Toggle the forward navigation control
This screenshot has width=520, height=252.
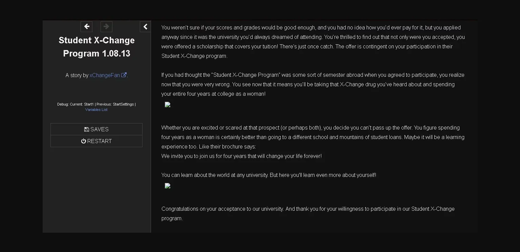[106, 26]
